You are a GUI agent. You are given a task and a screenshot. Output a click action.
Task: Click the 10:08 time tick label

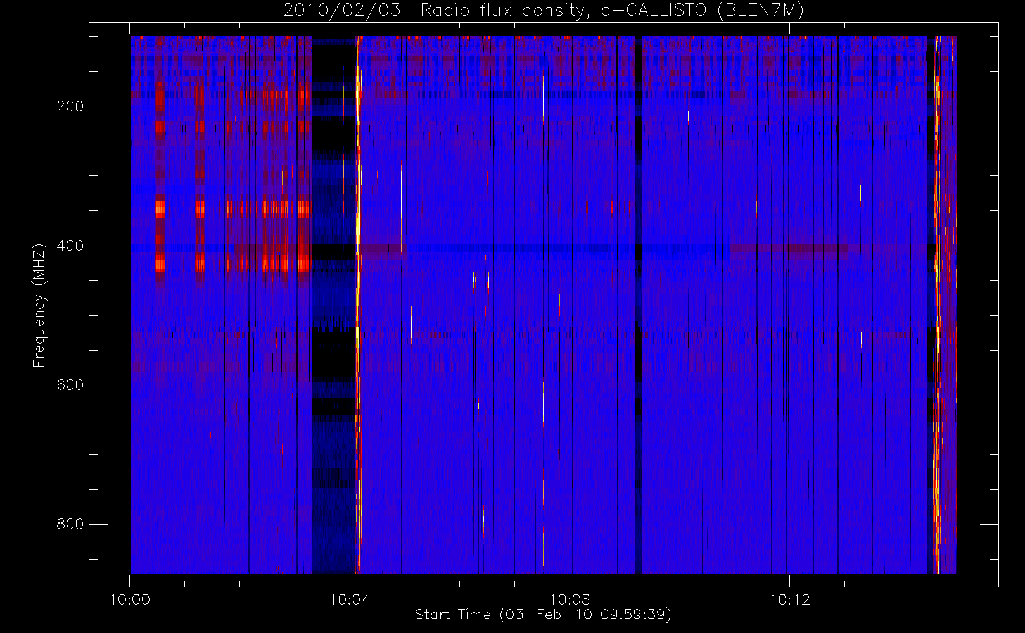point(570,599)
